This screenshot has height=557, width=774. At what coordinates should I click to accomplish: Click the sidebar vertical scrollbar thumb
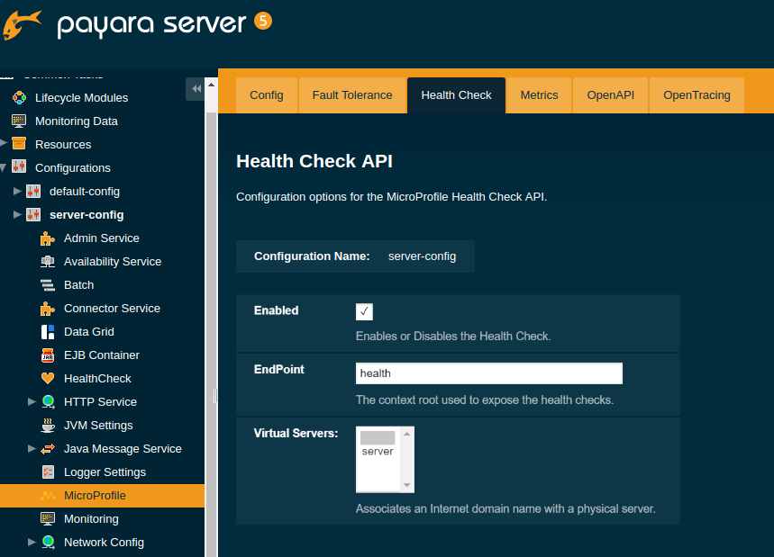(x=211, y=335)
